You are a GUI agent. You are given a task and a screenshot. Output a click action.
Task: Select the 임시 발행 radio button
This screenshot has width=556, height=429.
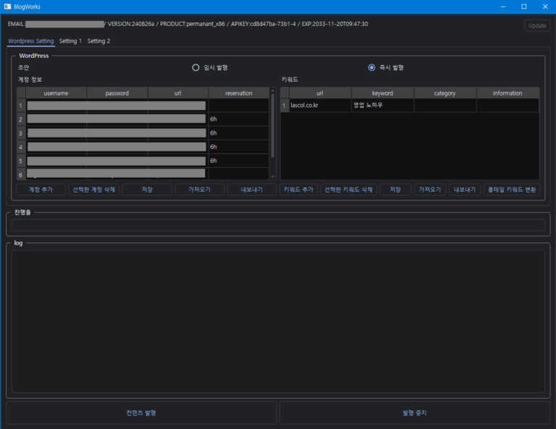195,67
